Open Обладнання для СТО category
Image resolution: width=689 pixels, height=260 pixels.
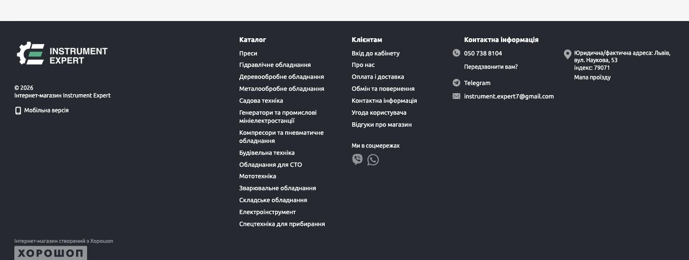click(271, 165)
